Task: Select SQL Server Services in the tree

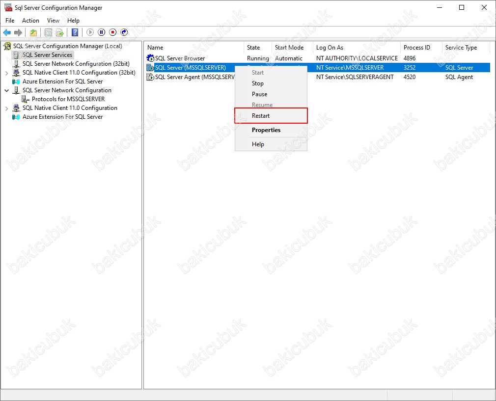Action: (x=48, y=55)
